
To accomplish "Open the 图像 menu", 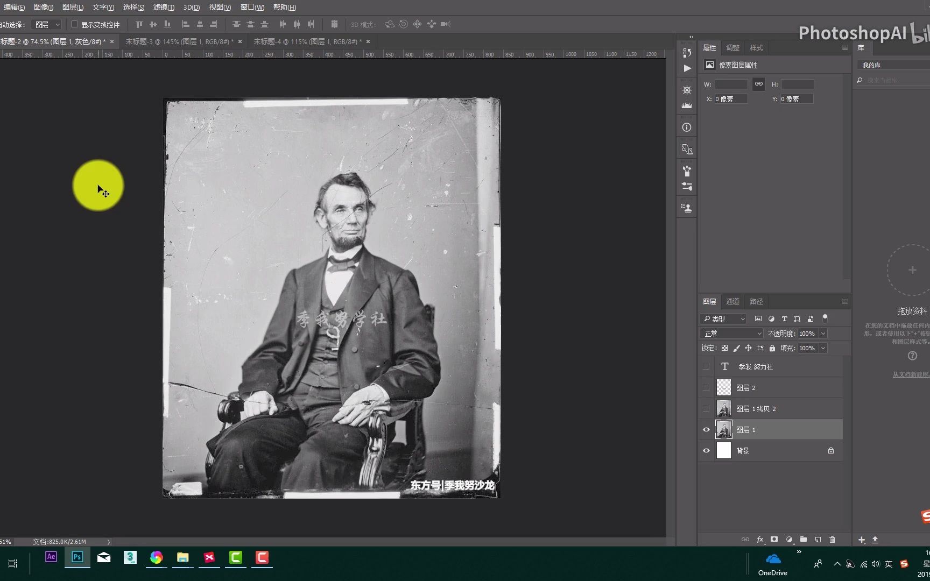I will [43, 7].
